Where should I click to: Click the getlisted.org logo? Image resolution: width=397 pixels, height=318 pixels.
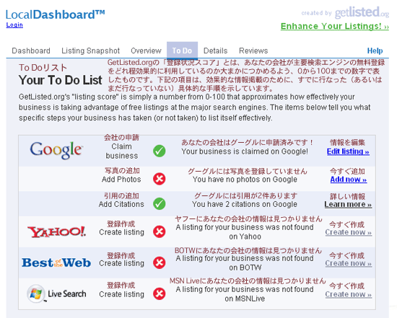tap(362, 12)
